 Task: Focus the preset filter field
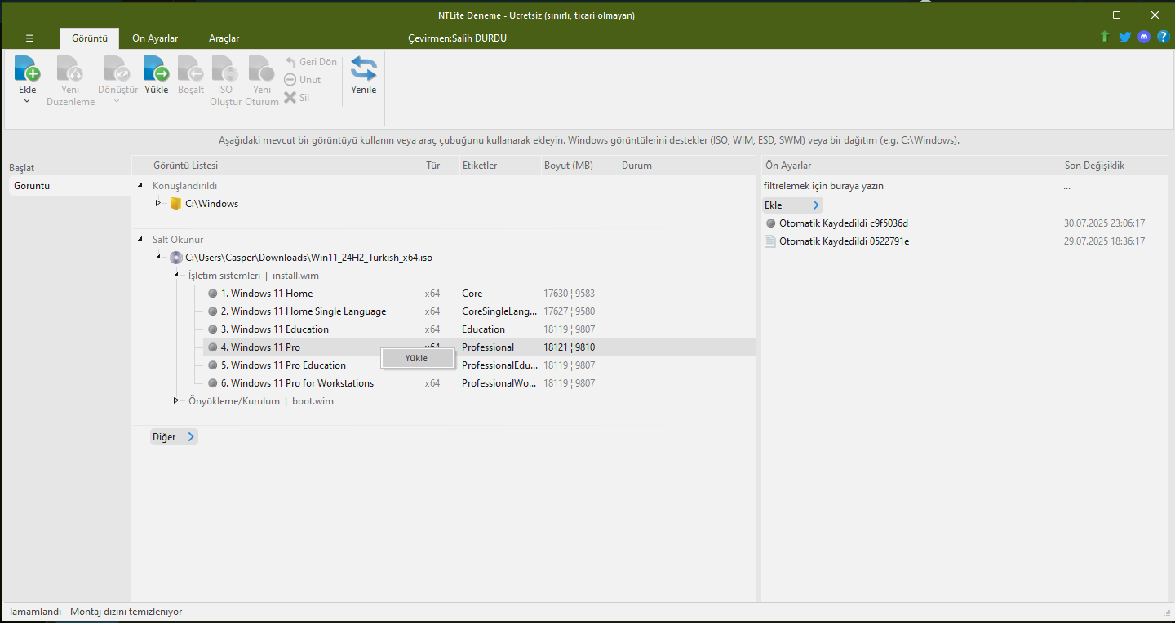point(911,186)
